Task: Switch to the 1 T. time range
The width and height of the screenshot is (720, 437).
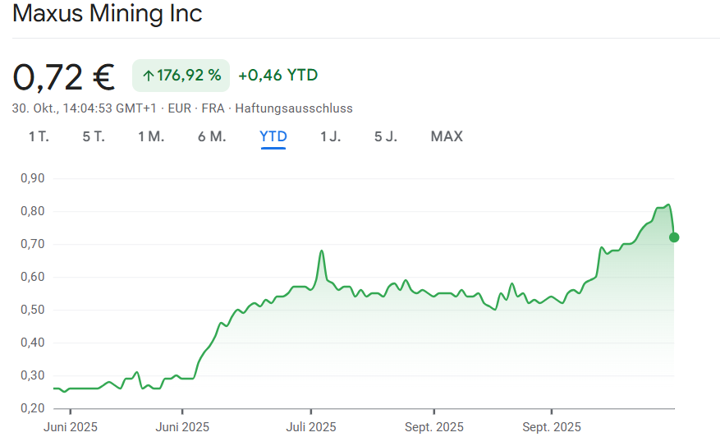Action: [x=39, y=136]
